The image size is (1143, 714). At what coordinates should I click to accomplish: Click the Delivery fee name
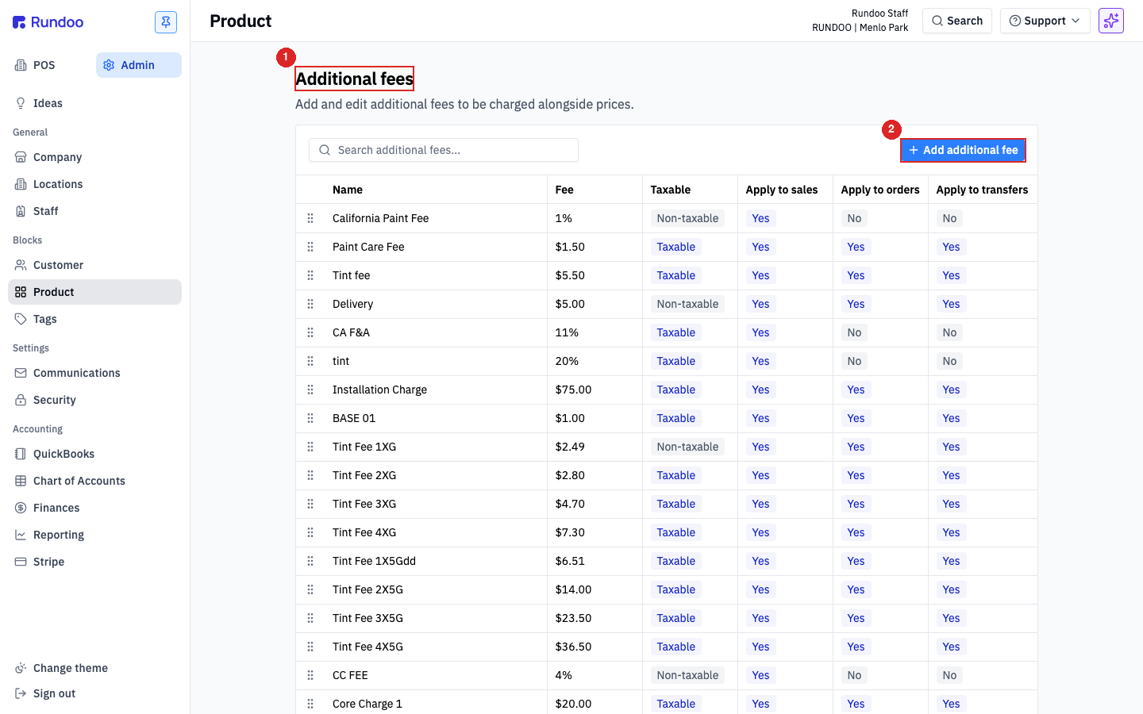(x=352, y=304)
